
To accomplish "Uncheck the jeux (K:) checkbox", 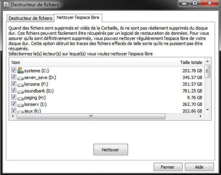I will click(x=14, y=110).
